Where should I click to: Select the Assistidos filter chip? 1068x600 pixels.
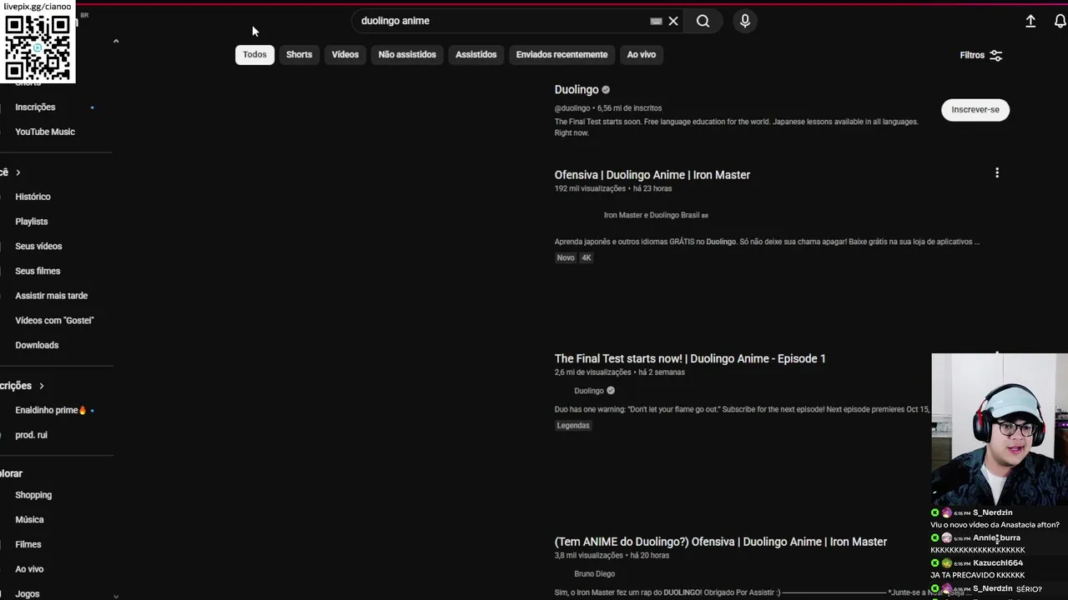pos(476,55)
